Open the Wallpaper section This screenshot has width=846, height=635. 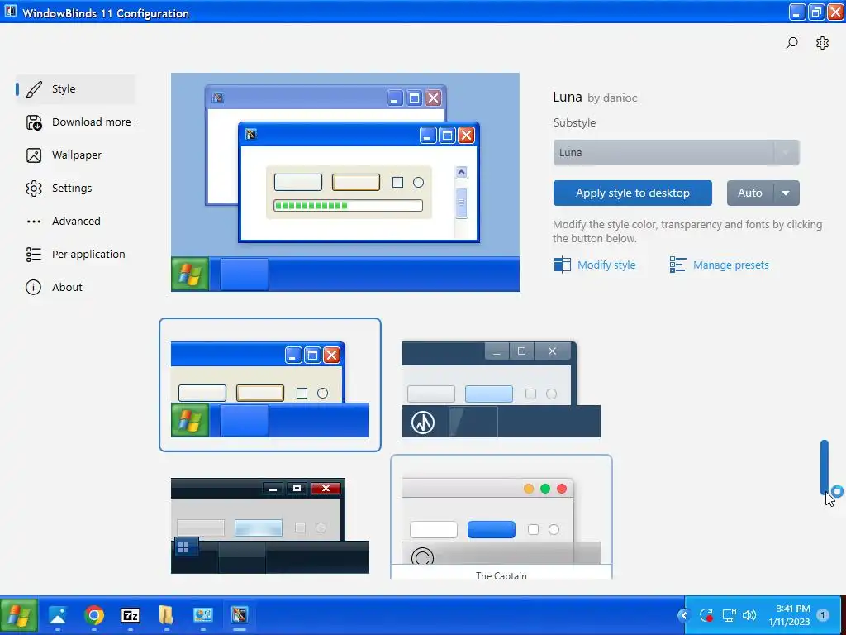[x=75, y=155]
